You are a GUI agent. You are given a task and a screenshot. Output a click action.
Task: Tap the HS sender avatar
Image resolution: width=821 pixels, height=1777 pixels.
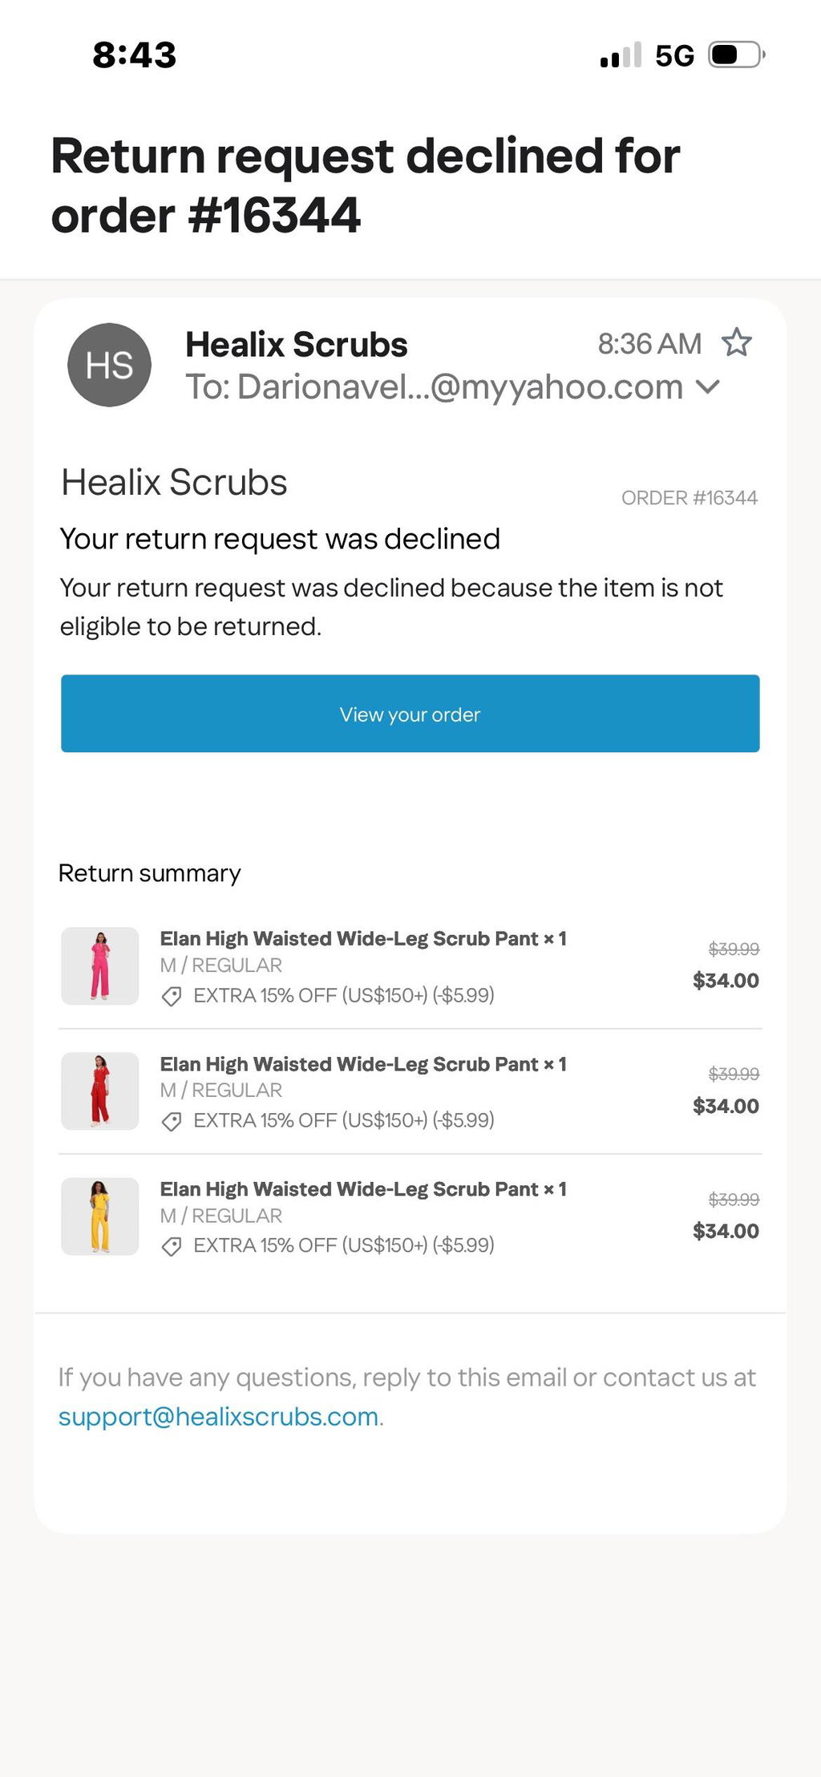[x=109, y=365]
